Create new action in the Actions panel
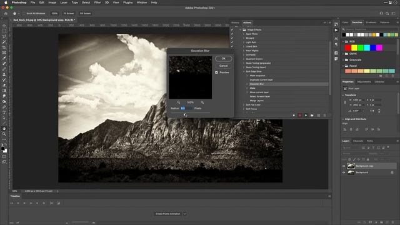The height and width of the screenshot is (225, 400). pyautogui.click(x=318, y=115)
